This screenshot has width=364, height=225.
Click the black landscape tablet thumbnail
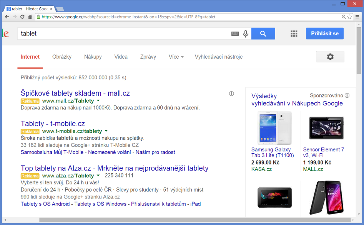(274, 197)
